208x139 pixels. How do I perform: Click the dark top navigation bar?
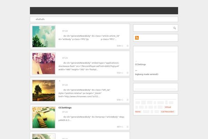(x=104, y=11)
